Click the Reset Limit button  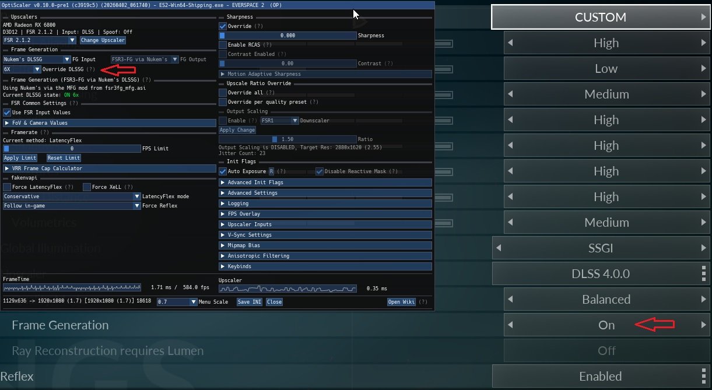pos(64,158)
